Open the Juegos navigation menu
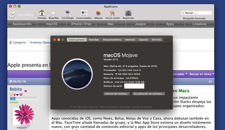This screenshot has width=225, height=130. [x=140, y=24]
